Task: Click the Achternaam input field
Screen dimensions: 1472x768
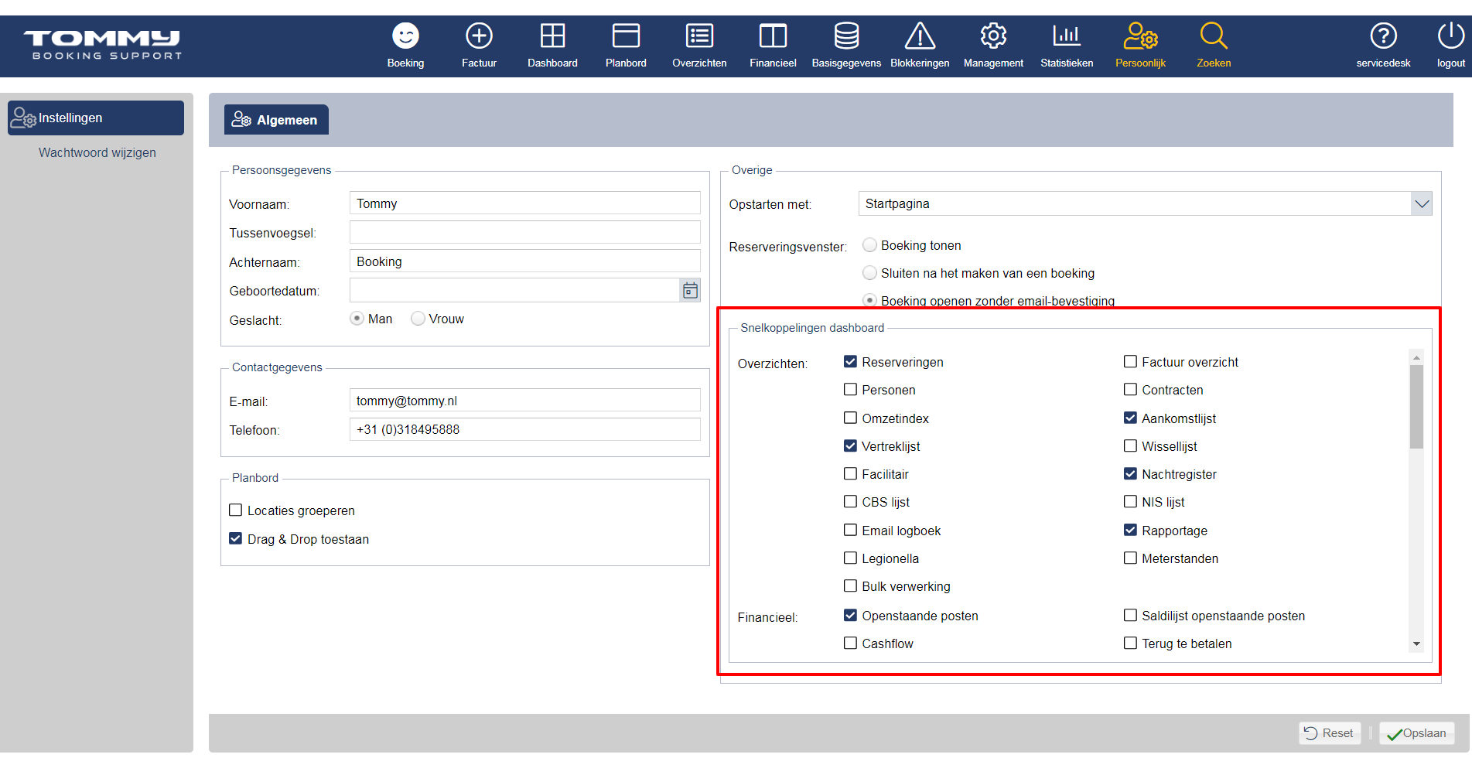Action: pos(524,261)
